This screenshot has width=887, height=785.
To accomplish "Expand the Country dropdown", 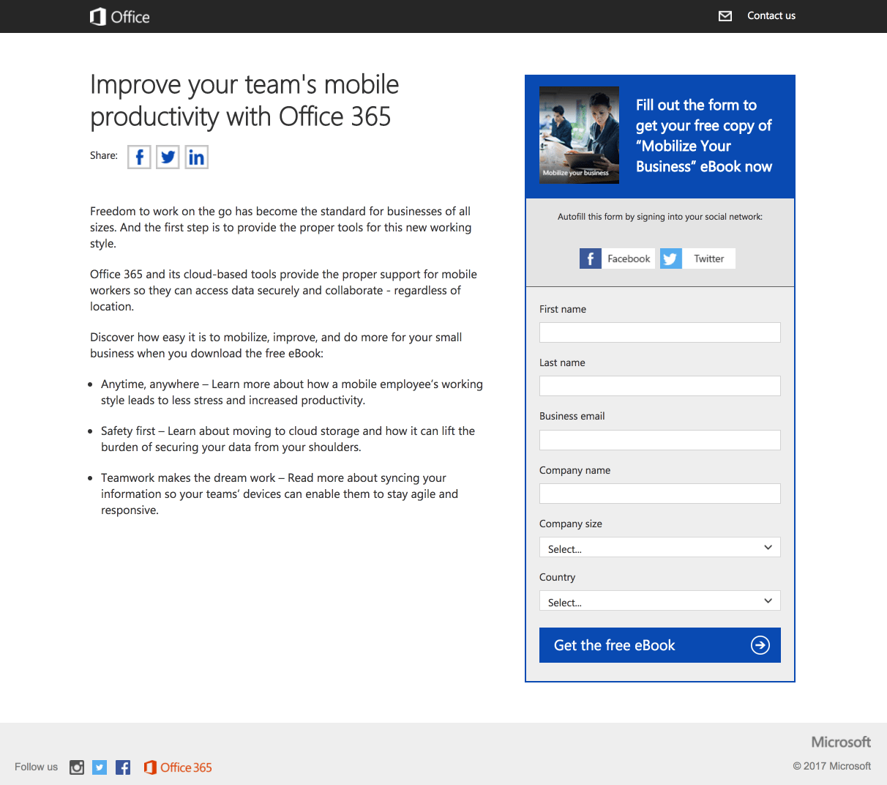I will pos(659,601).
